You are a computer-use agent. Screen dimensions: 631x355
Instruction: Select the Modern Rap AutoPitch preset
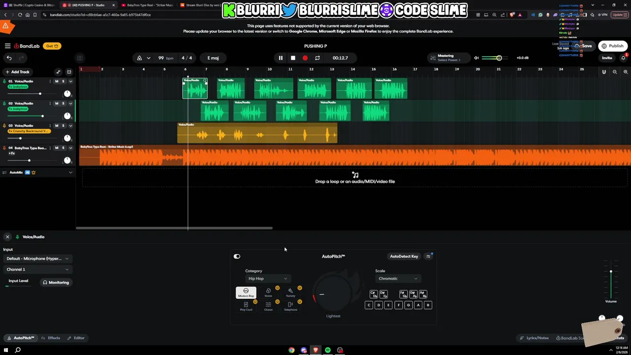coord(246,292)
